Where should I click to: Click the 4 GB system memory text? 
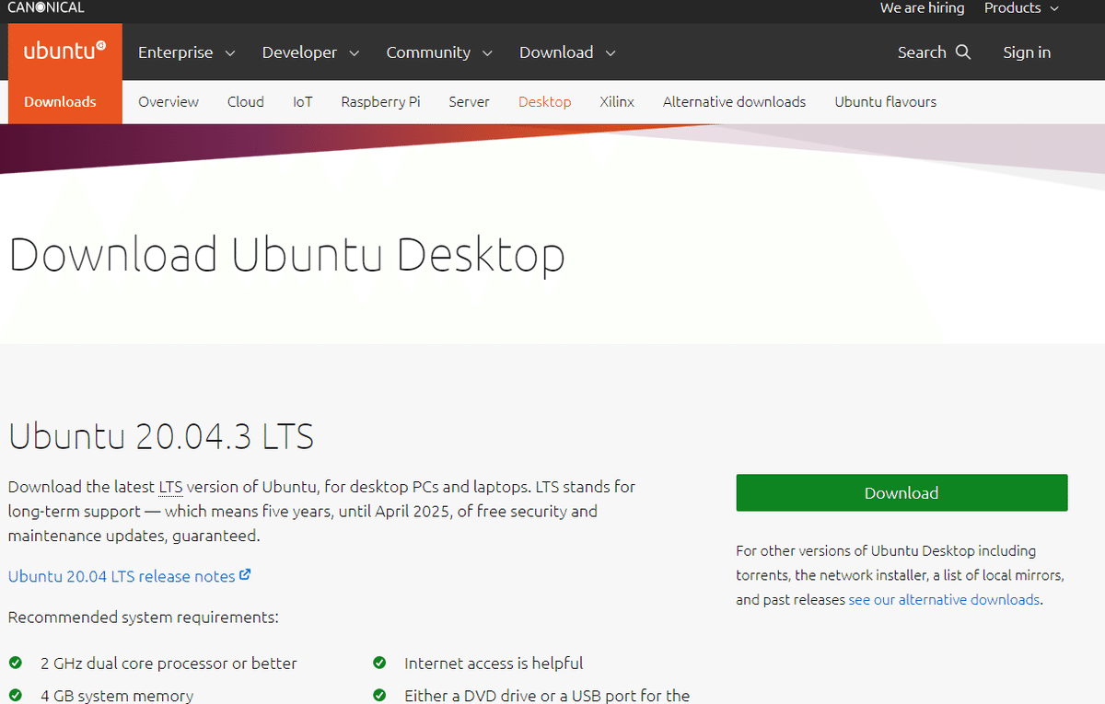pyautogui.click(x=117, y=696)
